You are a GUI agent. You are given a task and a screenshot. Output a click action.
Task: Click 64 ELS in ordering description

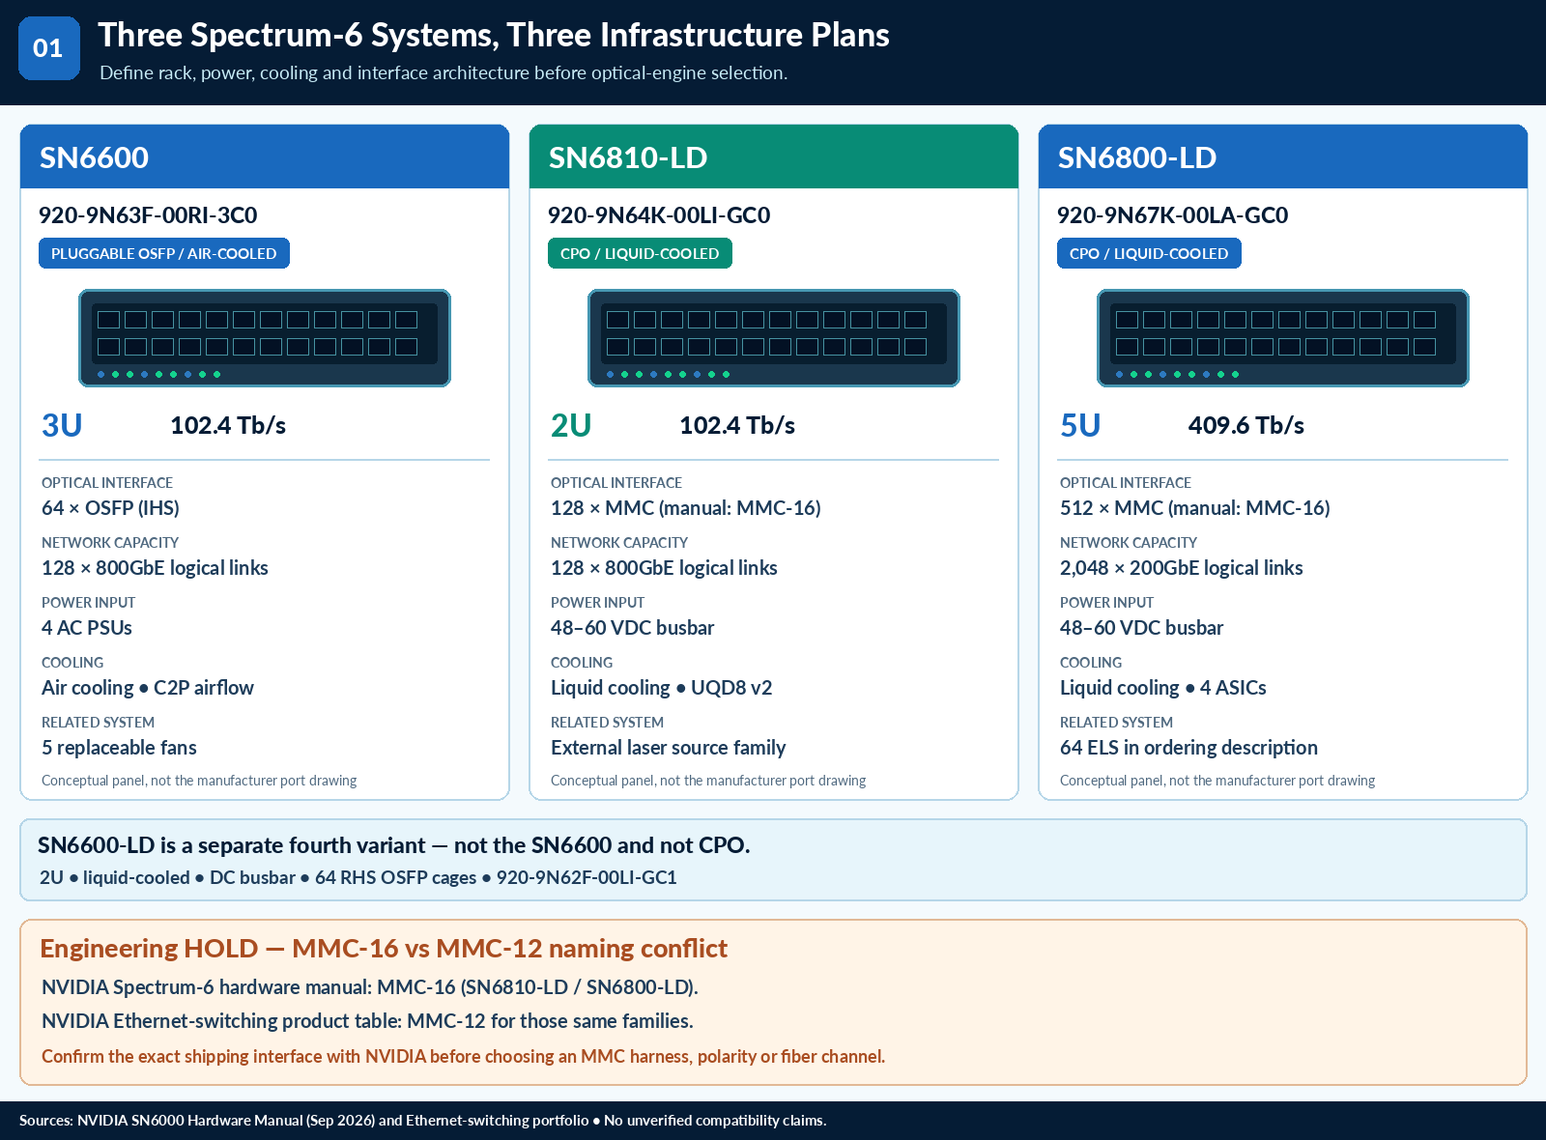1188,748
